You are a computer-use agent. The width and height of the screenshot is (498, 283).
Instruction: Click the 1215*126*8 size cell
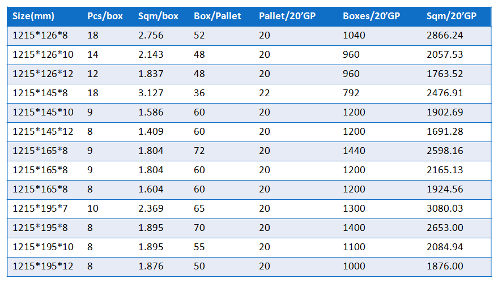click(x=40, y=35)
